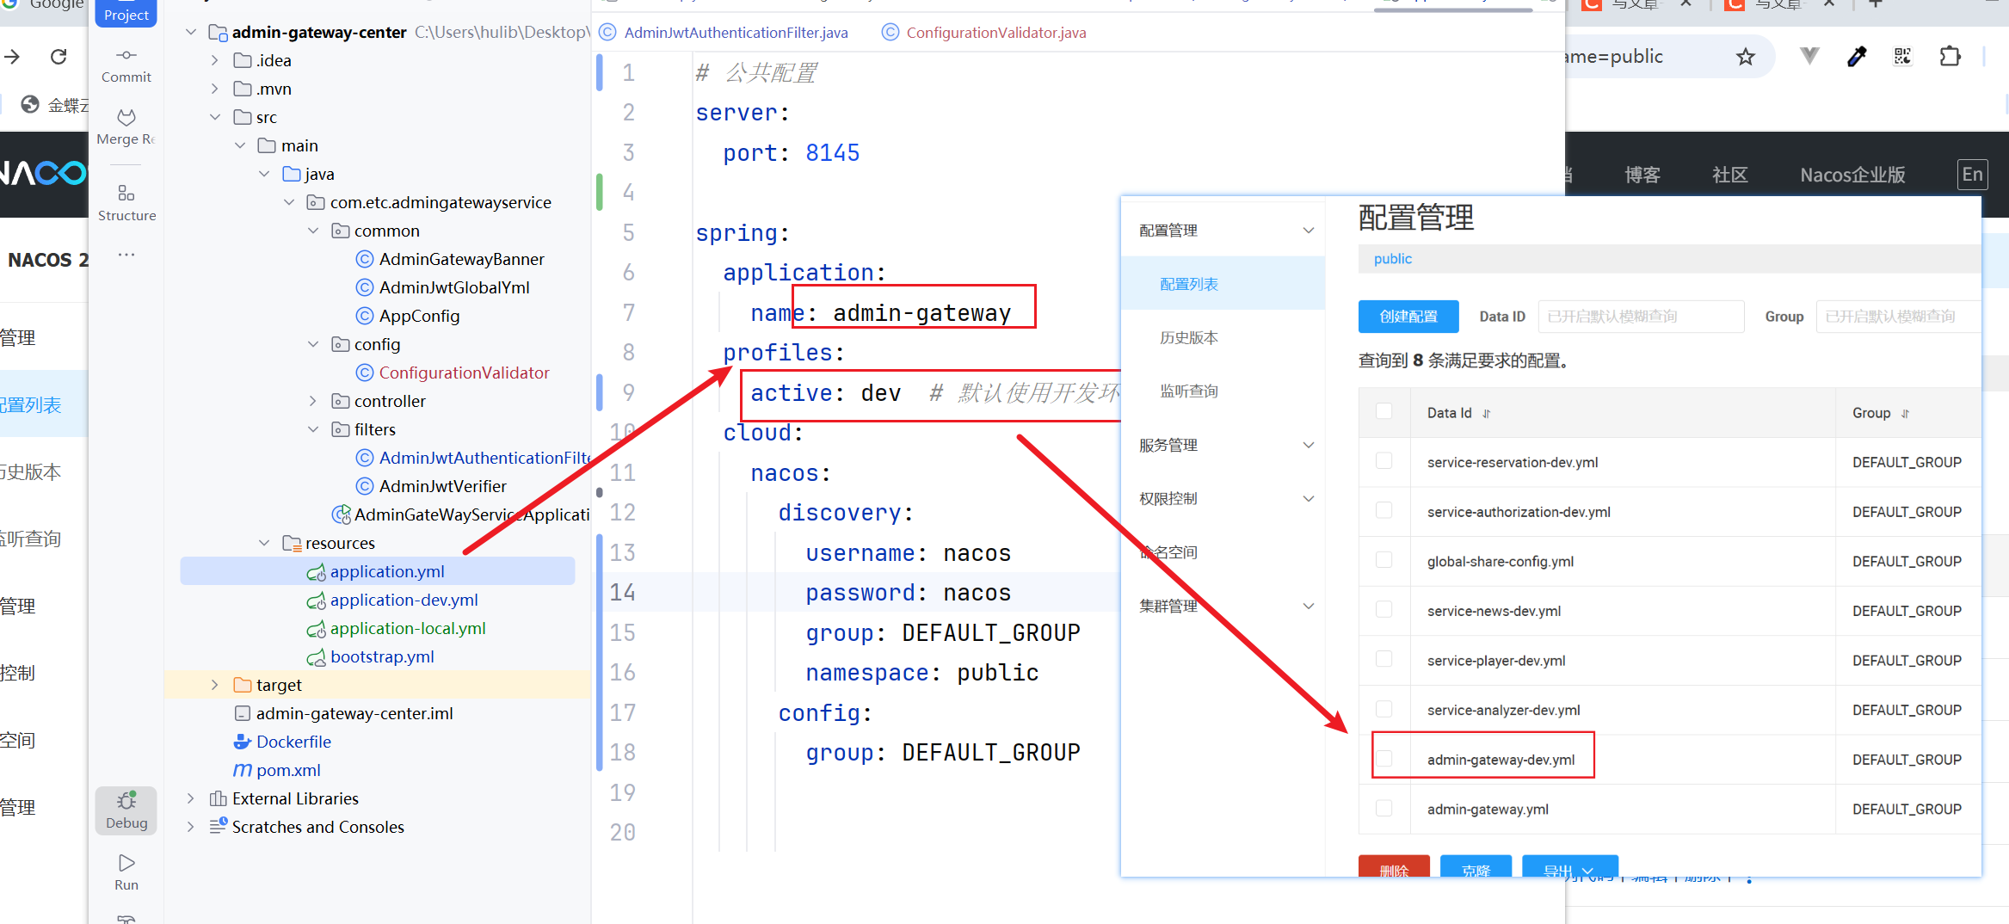Expand the target folder
The height and width of the screenshot is (924, 2009).
(x=215, y=685)
